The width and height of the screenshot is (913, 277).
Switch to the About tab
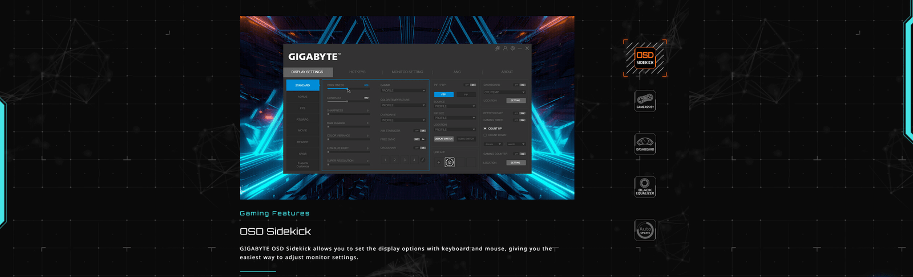point(507,72)
